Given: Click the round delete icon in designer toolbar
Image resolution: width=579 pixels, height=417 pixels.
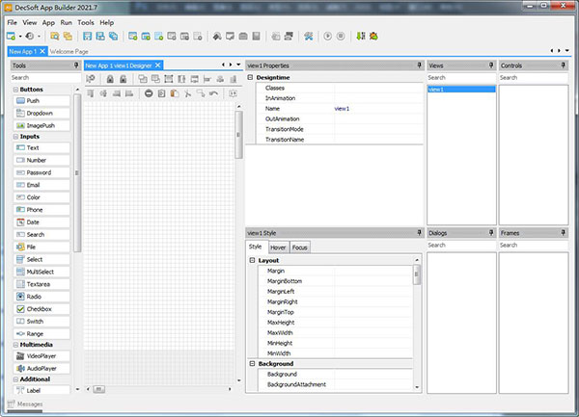Looking at the screenshot, I should click(149, 93).
